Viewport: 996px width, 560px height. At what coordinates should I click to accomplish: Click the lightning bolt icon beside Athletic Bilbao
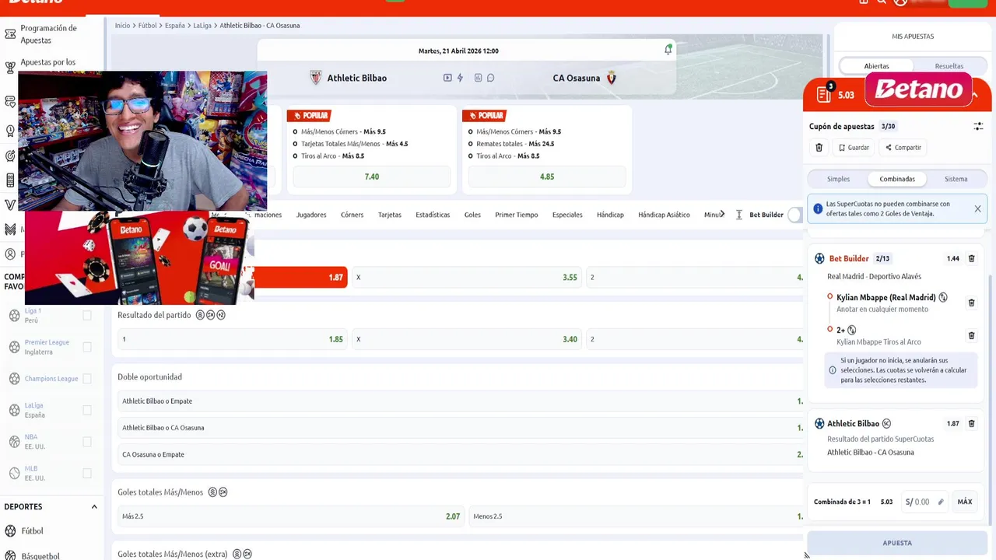[460, 78]
